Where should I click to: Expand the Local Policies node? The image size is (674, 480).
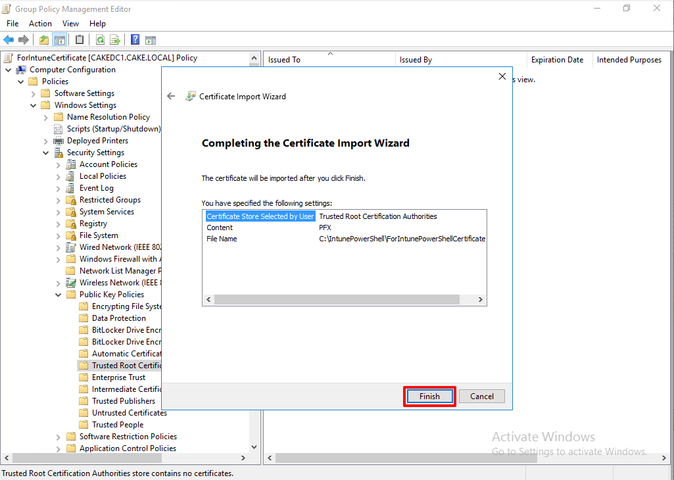click(59, 176)
